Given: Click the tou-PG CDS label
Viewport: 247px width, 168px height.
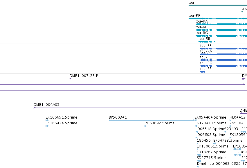Looking at the screenshot, I should tap(206, 63).
